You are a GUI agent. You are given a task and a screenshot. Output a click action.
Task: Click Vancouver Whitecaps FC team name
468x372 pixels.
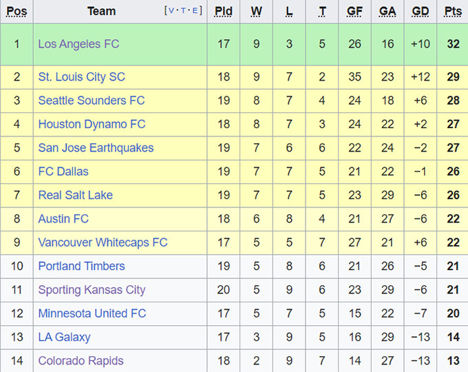(x=103, y=242)
